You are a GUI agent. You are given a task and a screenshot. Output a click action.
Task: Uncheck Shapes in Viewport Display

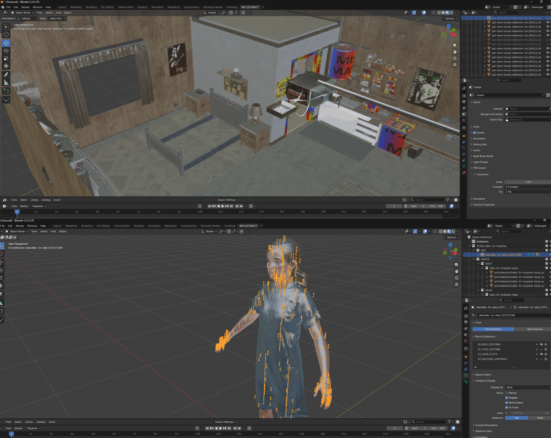(x=506, y=398)
